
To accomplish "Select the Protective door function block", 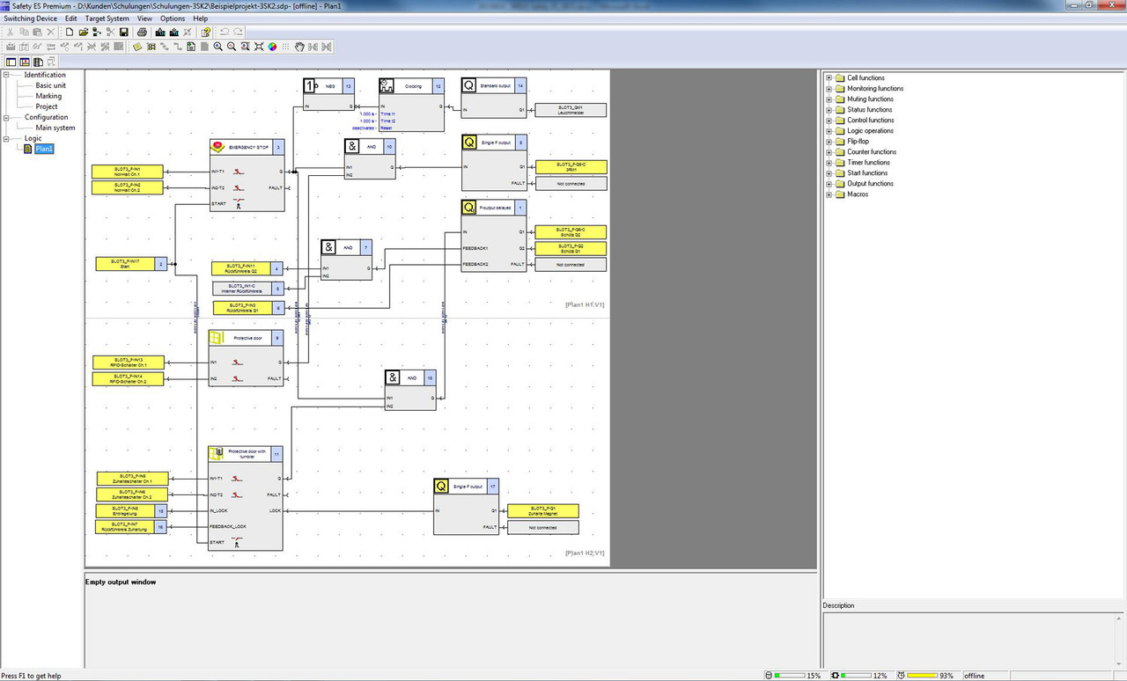I will (x=246, y=359).
